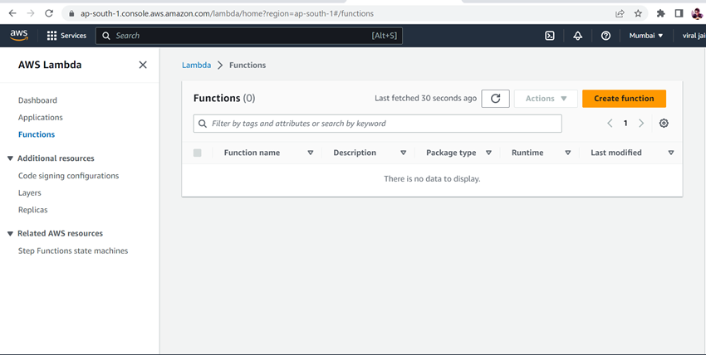Image resolution: width=706 pixels, height=355 pixels.
Task: Bookmark this page with star icon
Action: coord(638,13)
